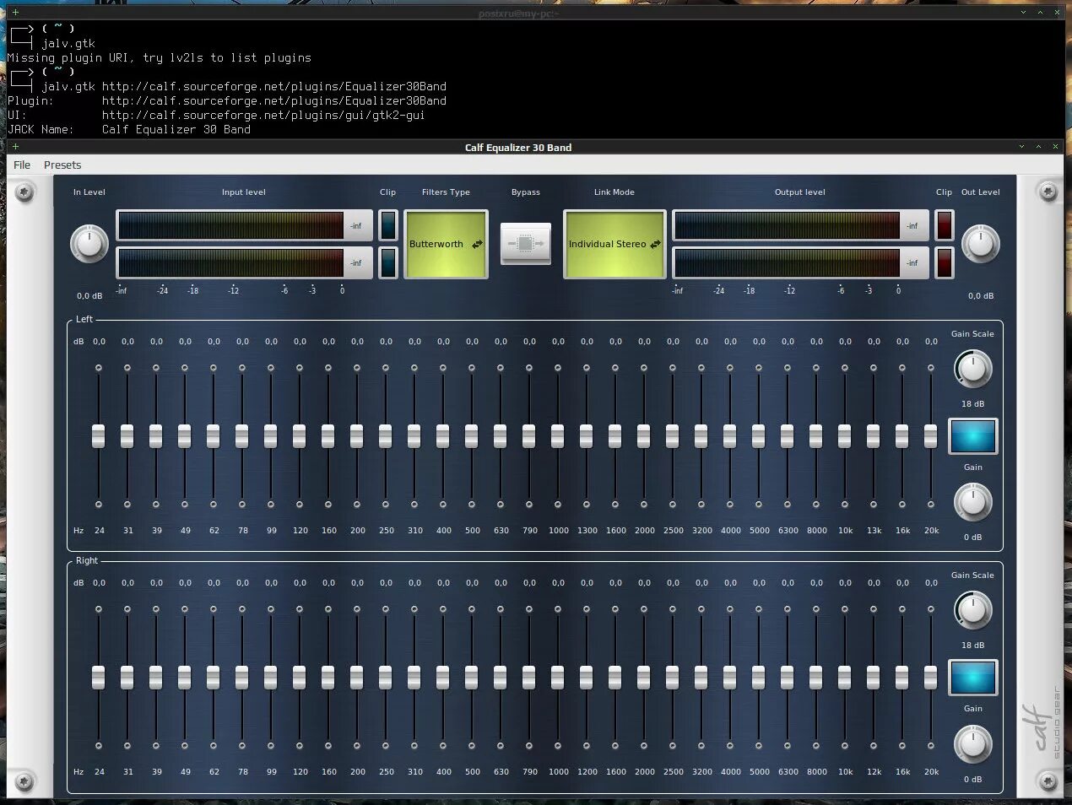Click the '0 dB' gain value in Right section
The height and width of the screenshot is (805, 1072).
973,779
